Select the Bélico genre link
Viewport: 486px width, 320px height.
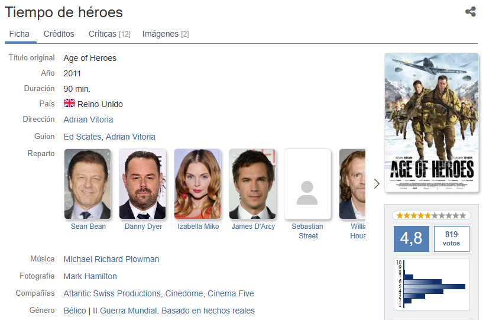74,311
